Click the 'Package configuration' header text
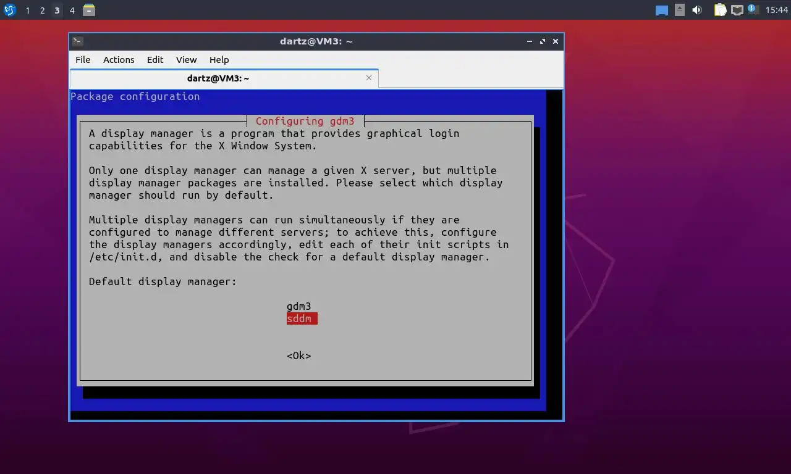This screenshot has height=474, width=791. pos(135,96)
